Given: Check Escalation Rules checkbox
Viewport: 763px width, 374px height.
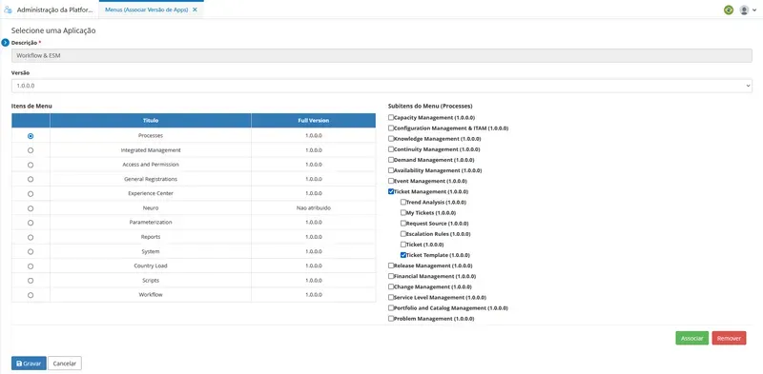Looking at the screenshot, I should [402, 233].
